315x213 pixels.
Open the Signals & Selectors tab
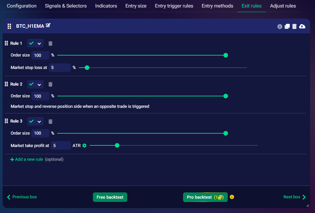pyautogui.click(x=66, y=6)
